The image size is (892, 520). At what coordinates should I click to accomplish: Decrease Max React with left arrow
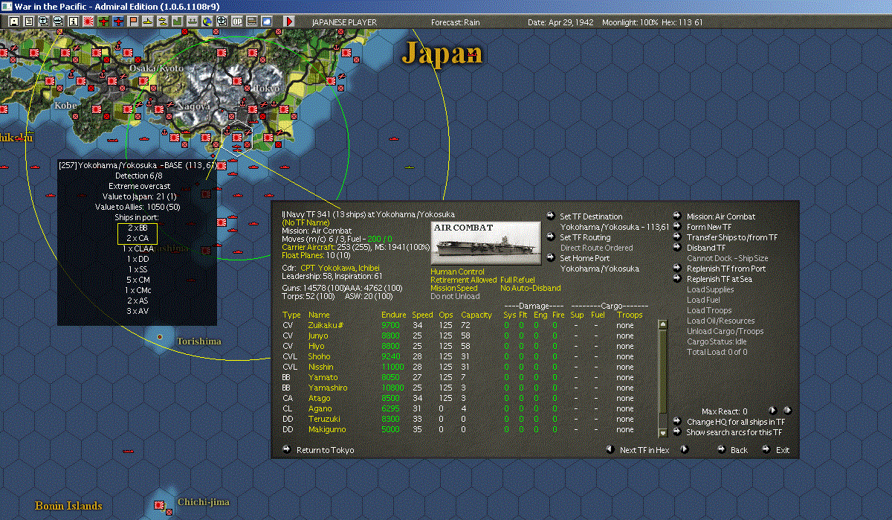[772, 410]
